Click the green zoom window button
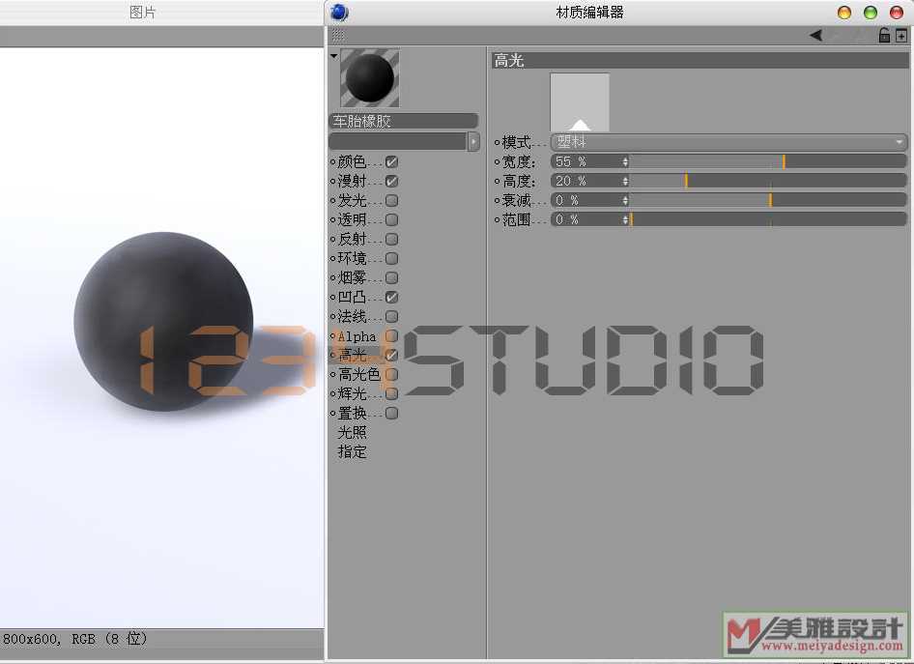This screenshot has height=664, width=914. (x=871, y=13)
